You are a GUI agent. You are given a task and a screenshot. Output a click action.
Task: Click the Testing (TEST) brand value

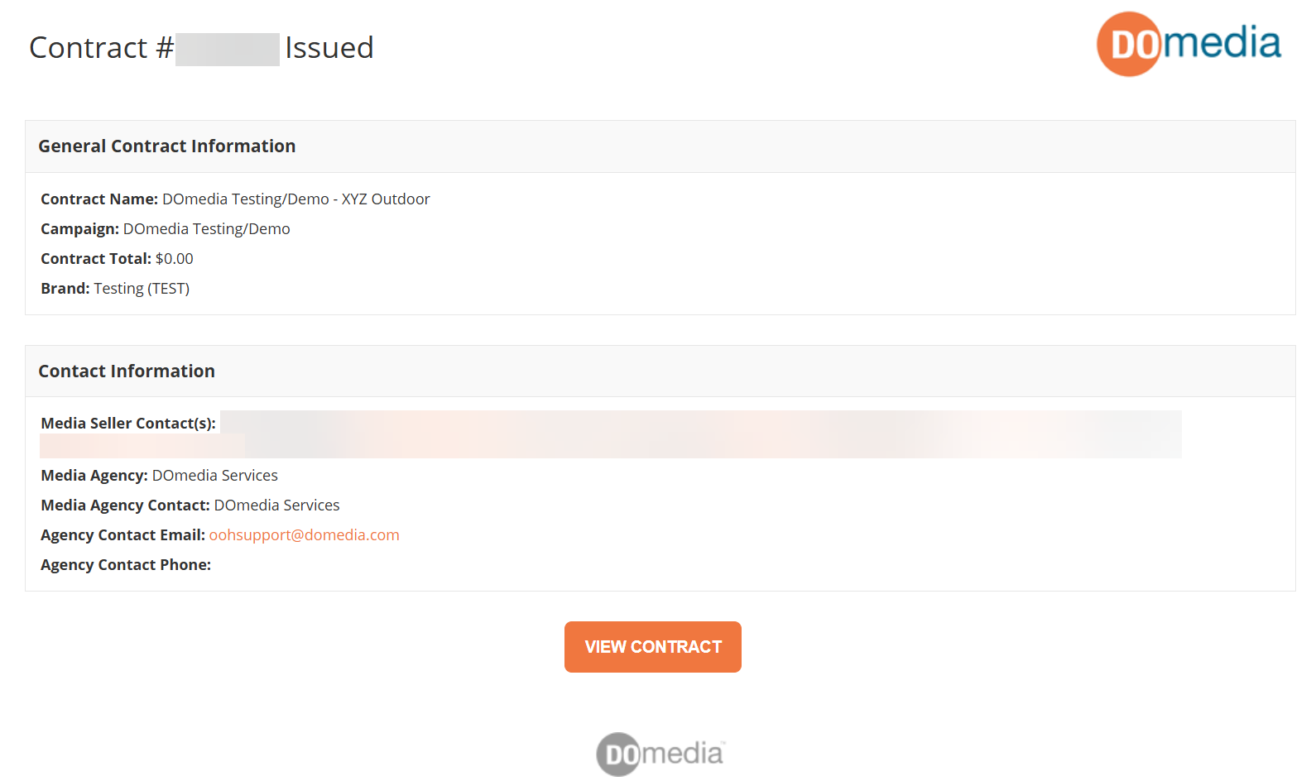tap(142, 289)
